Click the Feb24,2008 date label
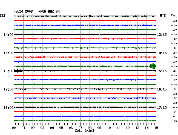The image size is (178, 135). [23, 11]
